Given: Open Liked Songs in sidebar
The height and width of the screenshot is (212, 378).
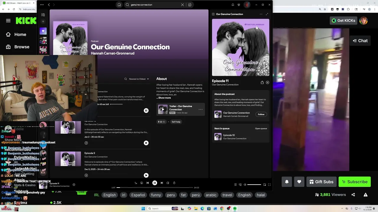Looking at the screenshot, I should [x=43, y=31].
